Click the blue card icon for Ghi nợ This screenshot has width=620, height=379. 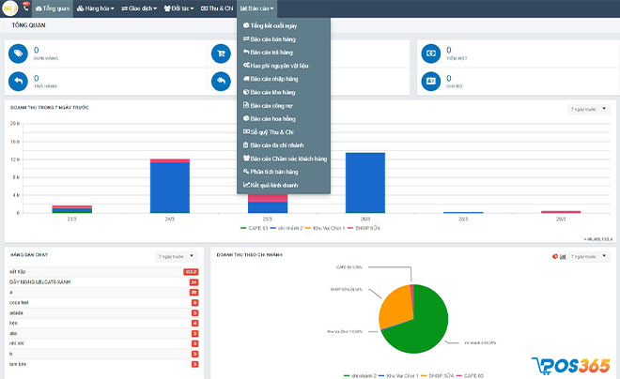431,82
